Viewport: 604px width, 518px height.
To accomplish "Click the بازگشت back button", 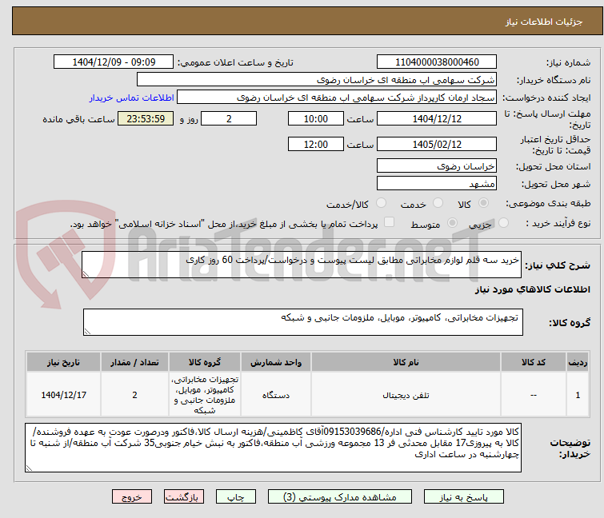I will click(x=184, y=497).
